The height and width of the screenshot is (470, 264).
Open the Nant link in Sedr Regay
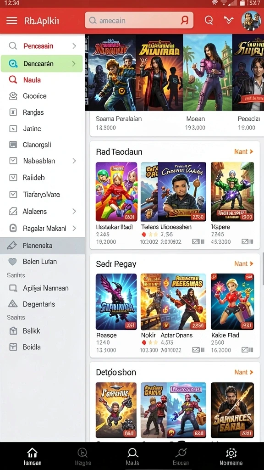pos(244,264)
